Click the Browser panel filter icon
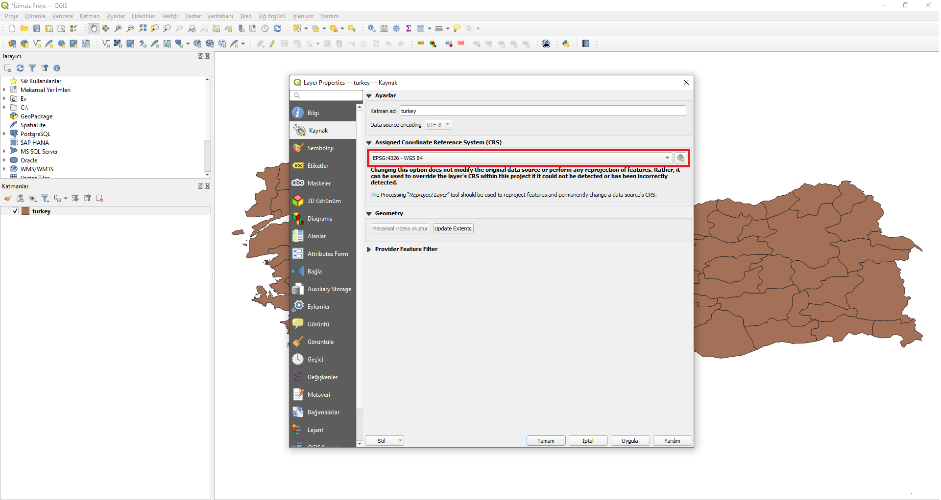 pyautogui.click(x=32, y=68)
